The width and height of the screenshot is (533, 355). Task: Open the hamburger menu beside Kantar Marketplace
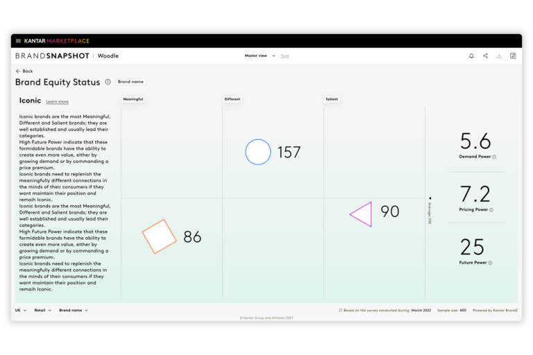18,41
